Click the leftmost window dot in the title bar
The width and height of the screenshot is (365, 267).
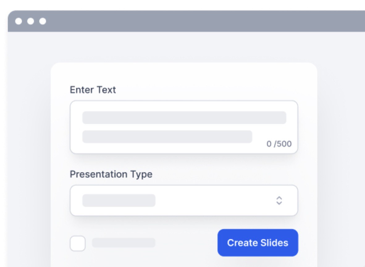coord(19,21)
